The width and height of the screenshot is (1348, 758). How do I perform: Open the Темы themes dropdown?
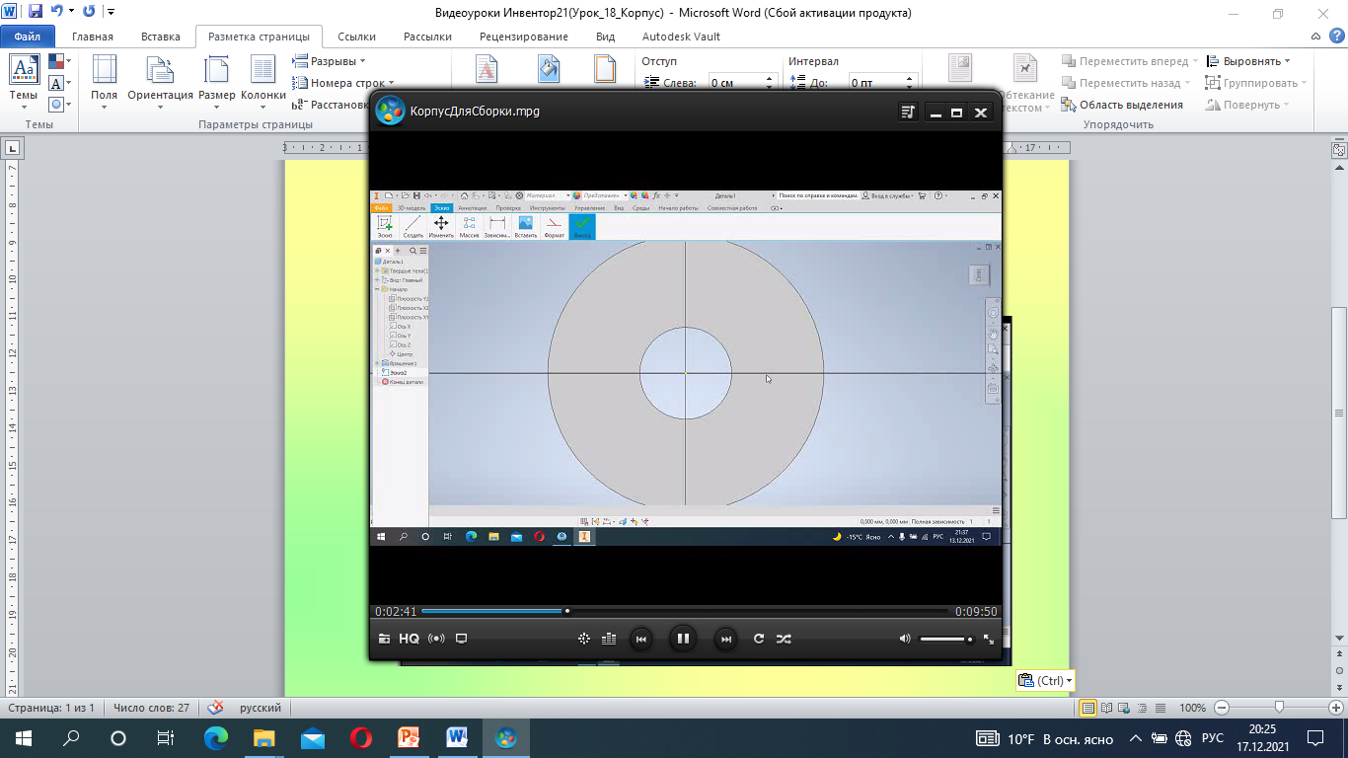(x=24, y=80)
